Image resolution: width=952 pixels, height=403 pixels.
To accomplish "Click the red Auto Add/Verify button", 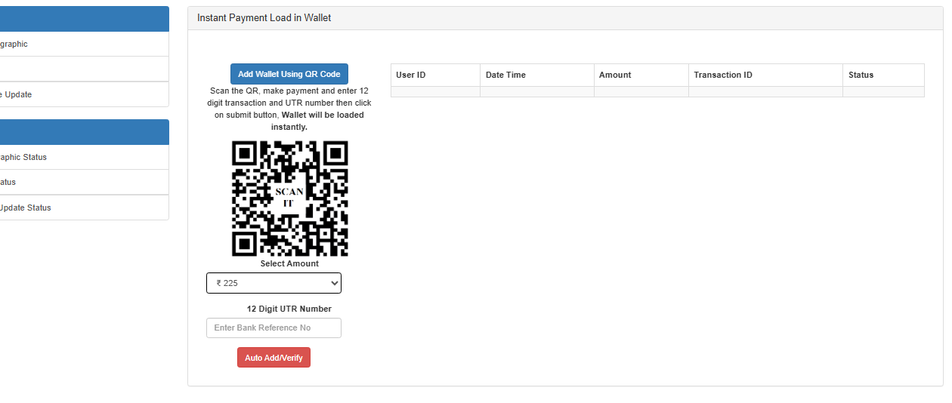I will (274, 358).
